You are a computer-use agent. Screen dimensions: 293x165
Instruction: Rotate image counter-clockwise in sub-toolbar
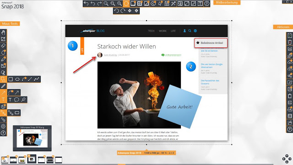click(116, 11)
